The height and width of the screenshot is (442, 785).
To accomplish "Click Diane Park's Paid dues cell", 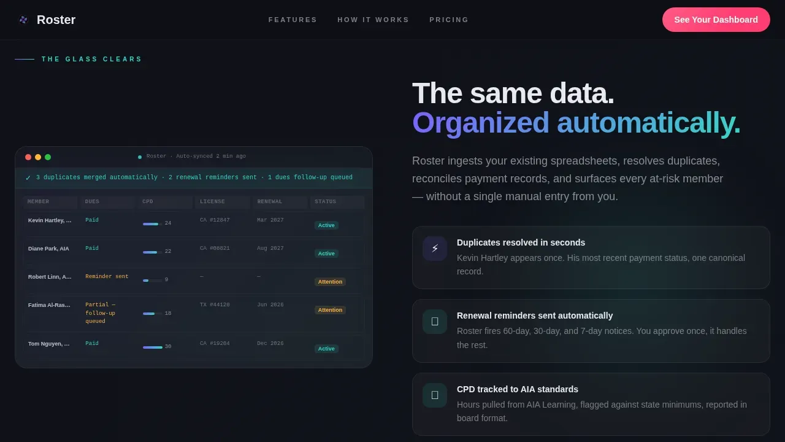I will click(92, 249).
